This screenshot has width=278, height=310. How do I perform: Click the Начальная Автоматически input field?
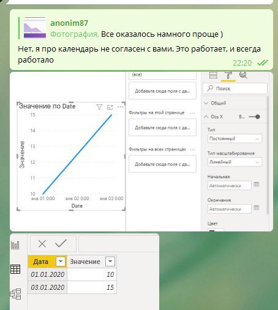(229, 185)
